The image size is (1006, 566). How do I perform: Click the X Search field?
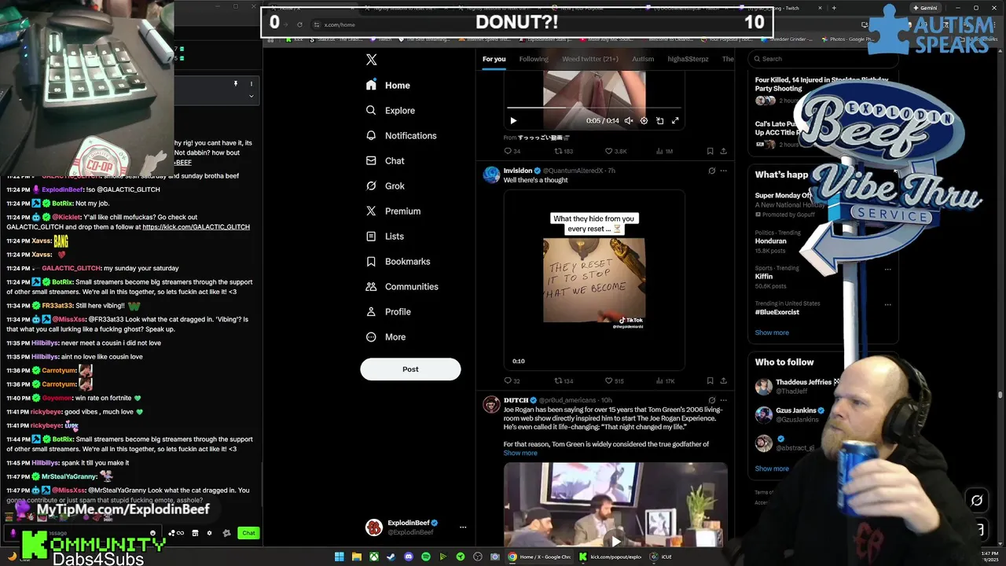point(821,58)
